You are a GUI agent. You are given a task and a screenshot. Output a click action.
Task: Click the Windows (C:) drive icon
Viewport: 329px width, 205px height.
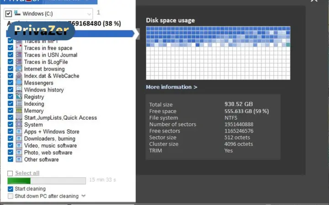tap(17, 14)
